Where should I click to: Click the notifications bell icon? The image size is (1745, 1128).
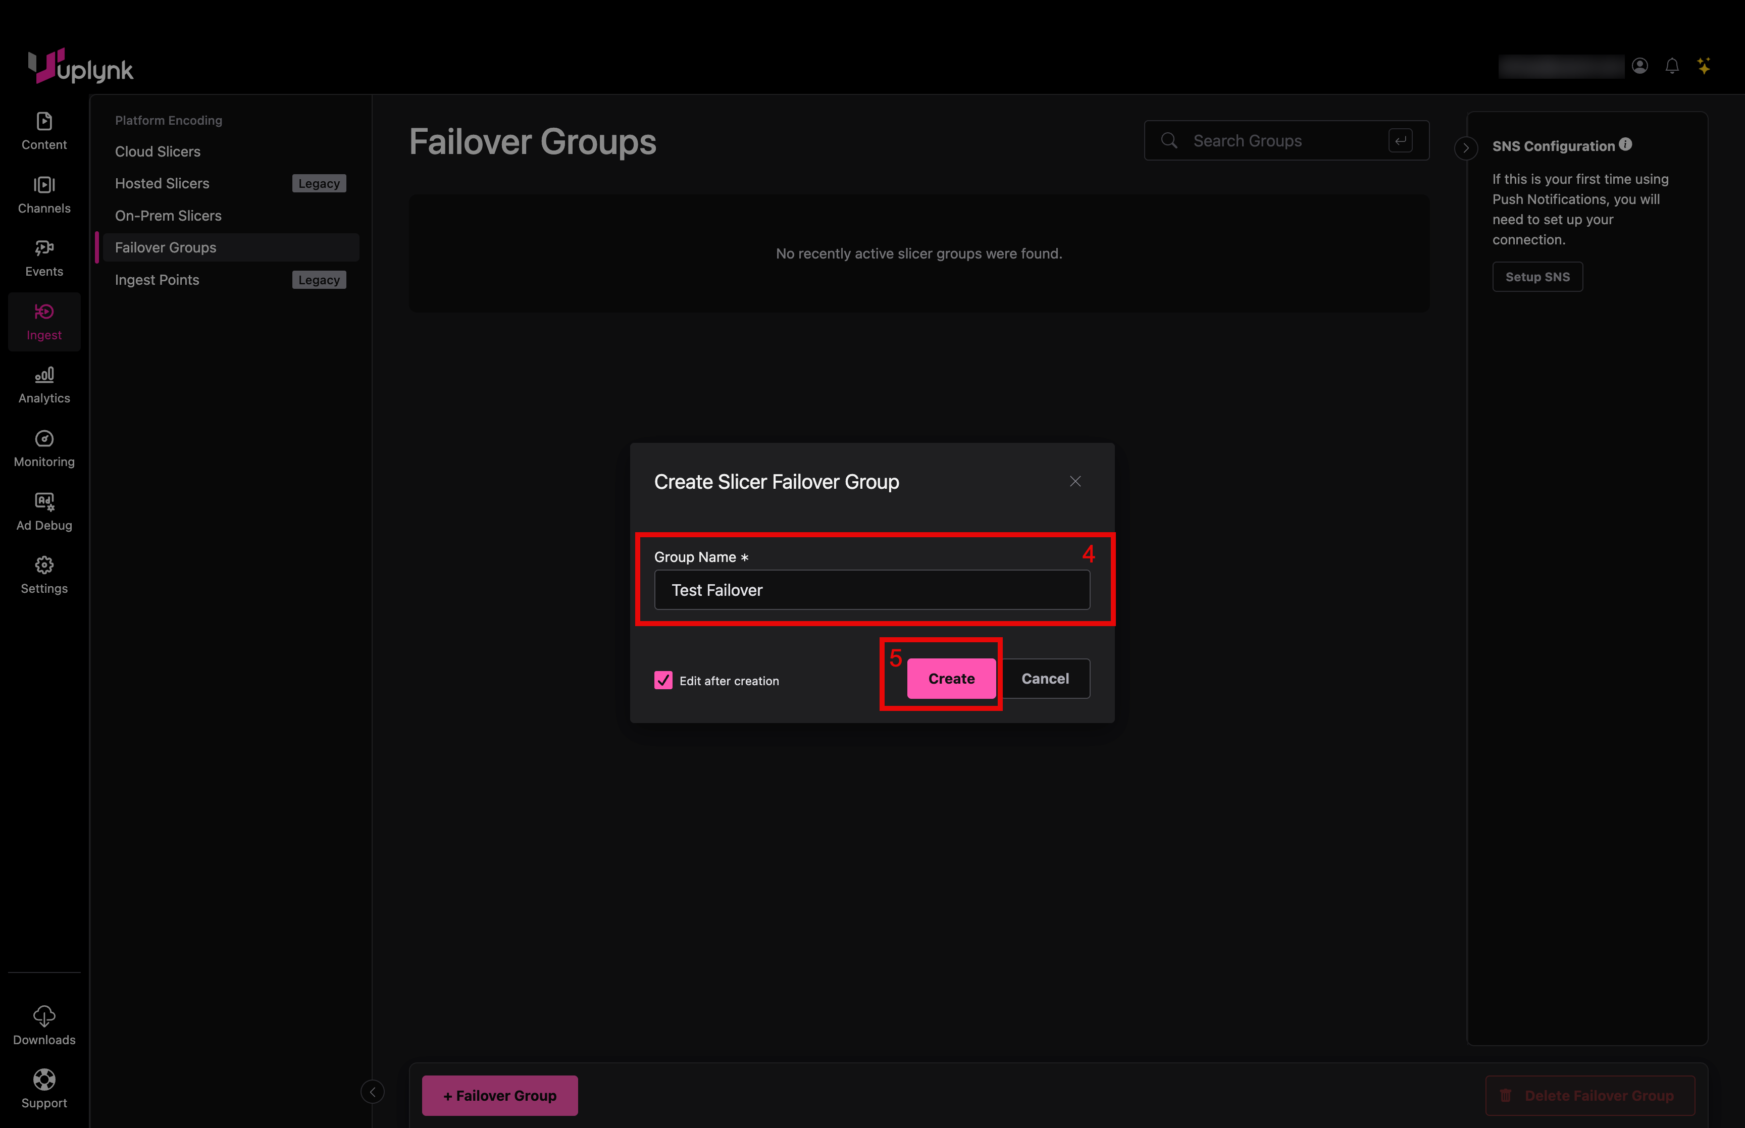tap(1672, 66)
